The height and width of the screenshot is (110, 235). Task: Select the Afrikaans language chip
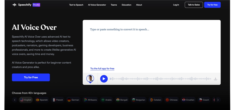90,100
